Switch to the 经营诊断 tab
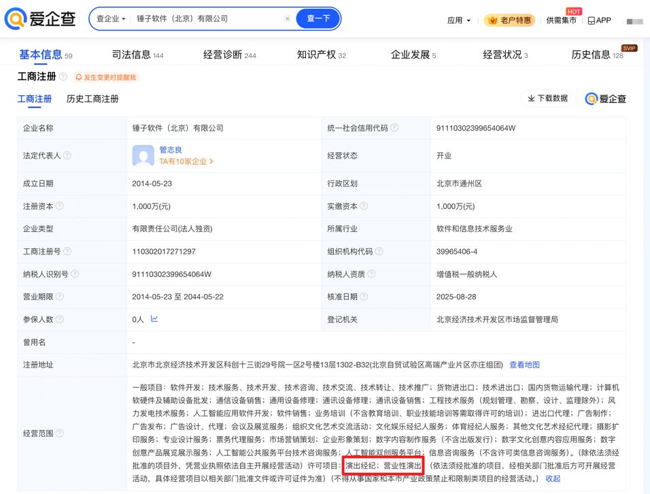650x494 pixels. [x=230, y=54]
